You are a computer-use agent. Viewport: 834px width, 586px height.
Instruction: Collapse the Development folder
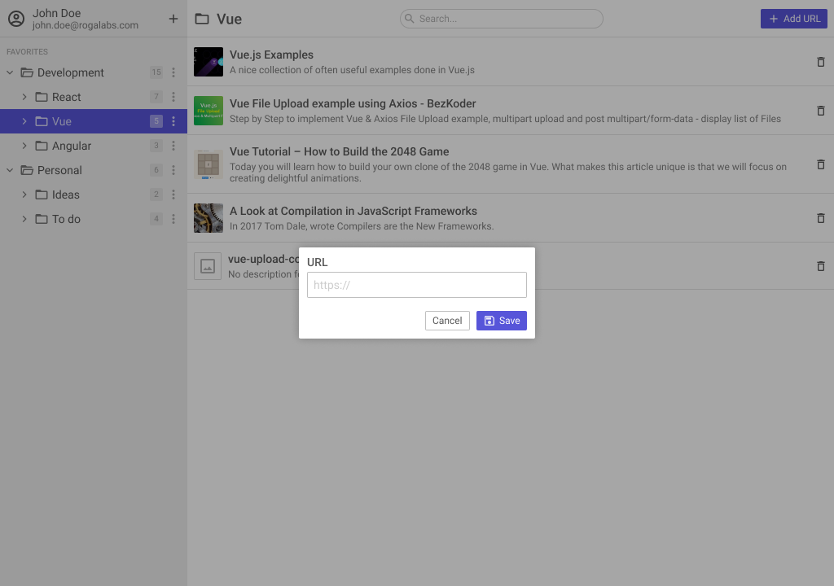click(10, 72)
